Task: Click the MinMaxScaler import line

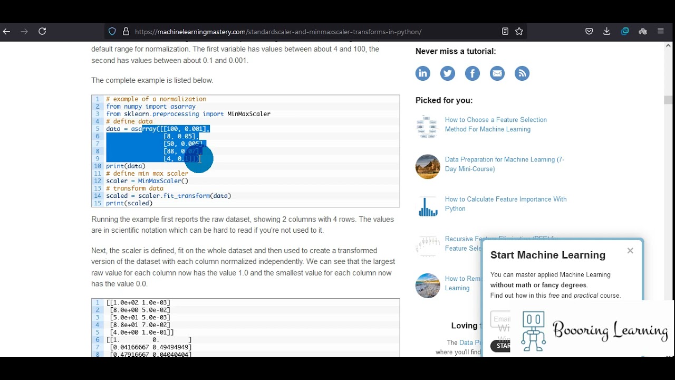Action: tap(188, 113)
